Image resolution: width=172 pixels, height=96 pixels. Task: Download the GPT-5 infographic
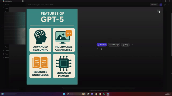pyautogui.click(x=102, y=45)
